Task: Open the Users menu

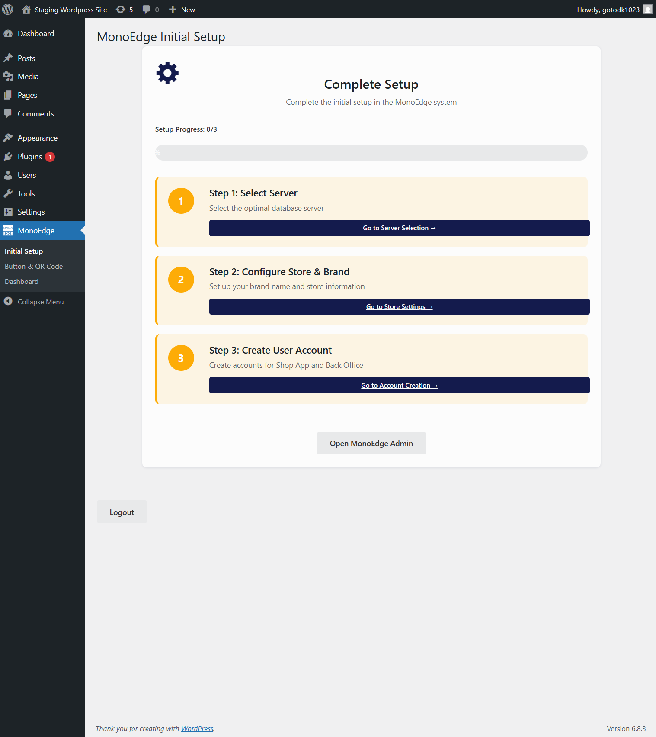Action: 42,175
